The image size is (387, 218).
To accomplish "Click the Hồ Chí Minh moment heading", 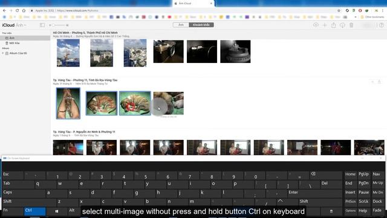I will tap(85, 33).
